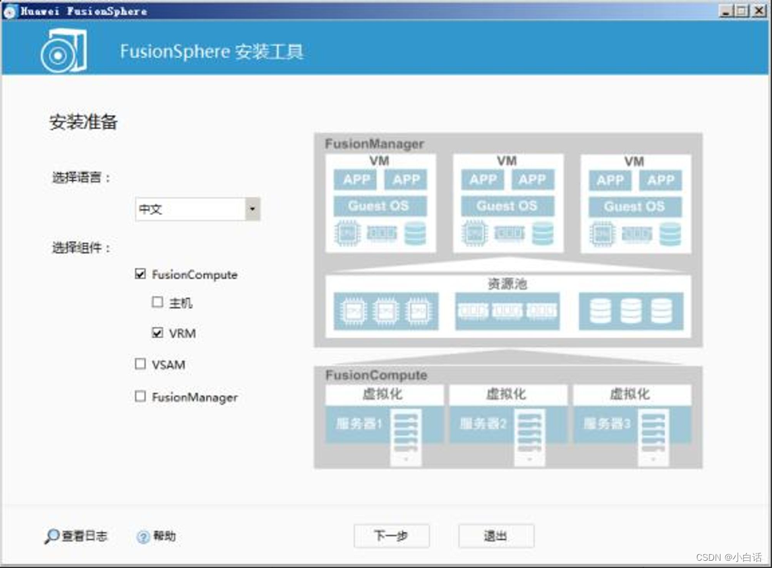Maximize the FusionSphere window

click(742, 11)
